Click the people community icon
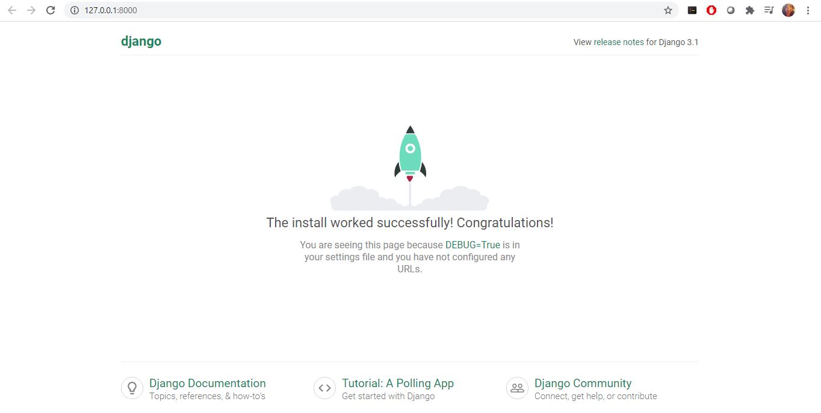 point(517,388)
